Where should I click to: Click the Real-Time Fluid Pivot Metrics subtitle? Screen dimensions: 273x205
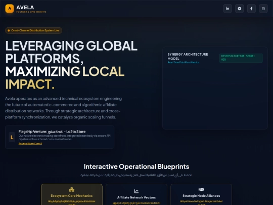(184, 62)
